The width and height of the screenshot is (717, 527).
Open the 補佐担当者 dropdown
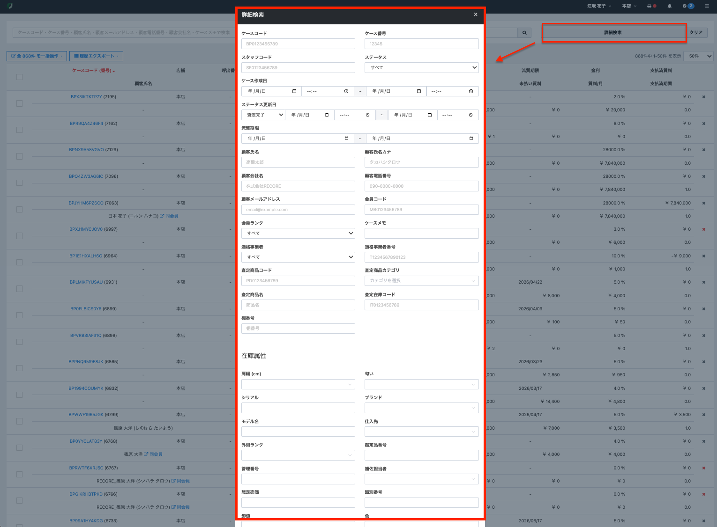422,479
